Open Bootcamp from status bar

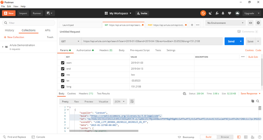186,137
